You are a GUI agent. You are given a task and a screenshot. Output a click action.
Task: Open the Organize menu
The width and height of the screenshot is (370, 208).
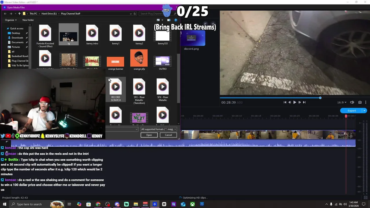tap(11, 20)
